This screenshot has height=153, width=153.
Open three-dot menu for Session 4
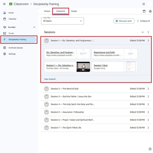[x=148, y=104]
